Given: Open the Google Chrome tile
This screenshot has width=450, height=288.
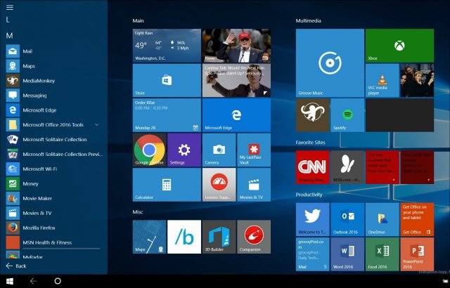Looking at the screenshot, I should [x=149, y=150].
